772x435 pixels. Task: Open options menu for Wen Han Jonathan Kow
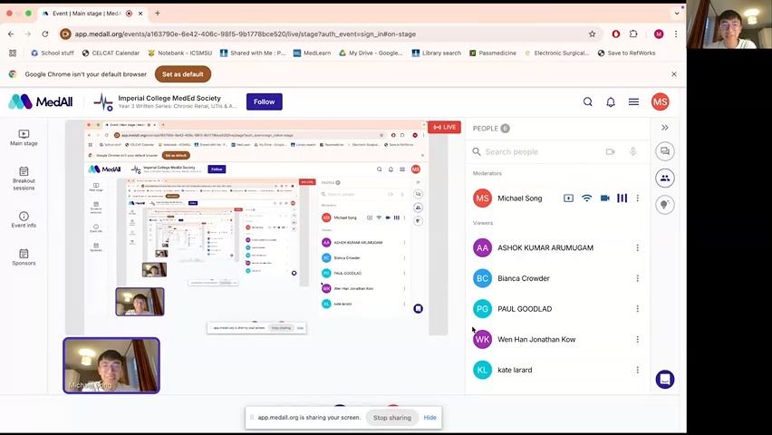(x=638, y=340)
